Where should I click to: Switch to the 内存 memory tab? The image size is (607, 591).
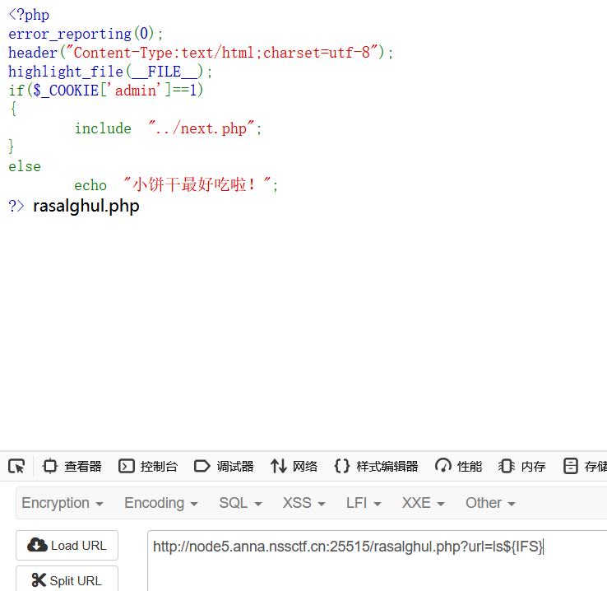(521, 466)
